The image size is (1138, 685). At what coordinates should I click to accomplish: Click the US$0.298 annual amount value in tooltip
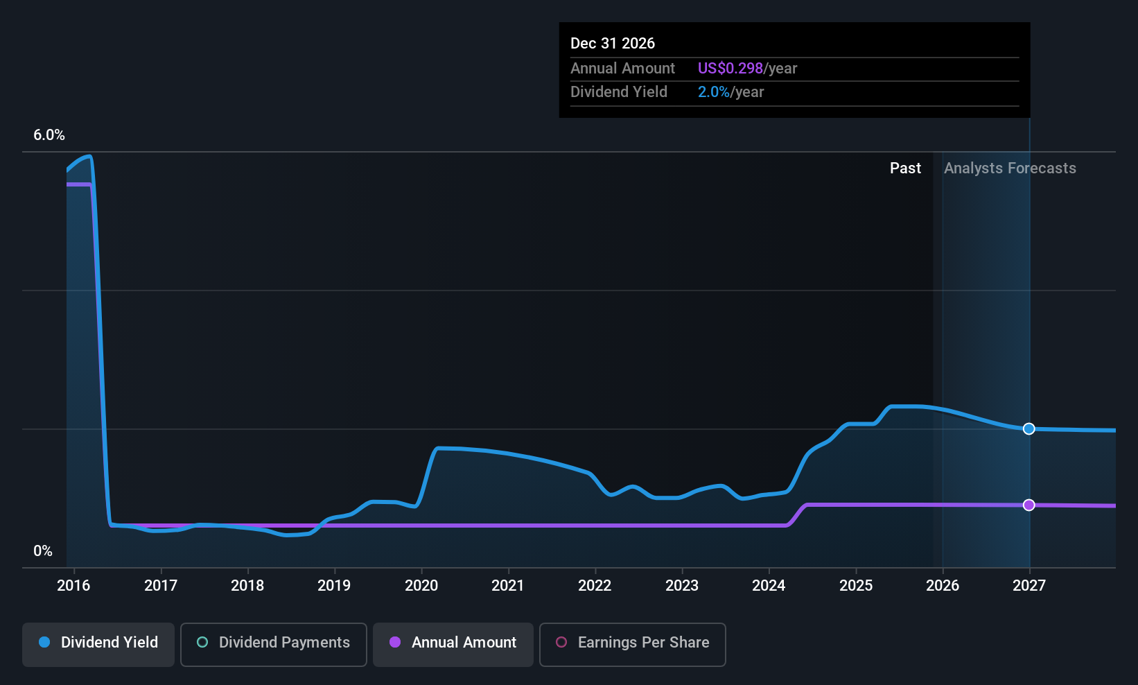click(730, 69)
